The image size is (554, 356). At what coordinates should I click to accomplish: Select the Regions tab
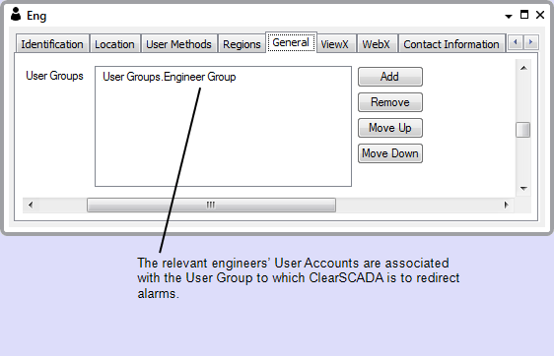(x=242, y=44)
